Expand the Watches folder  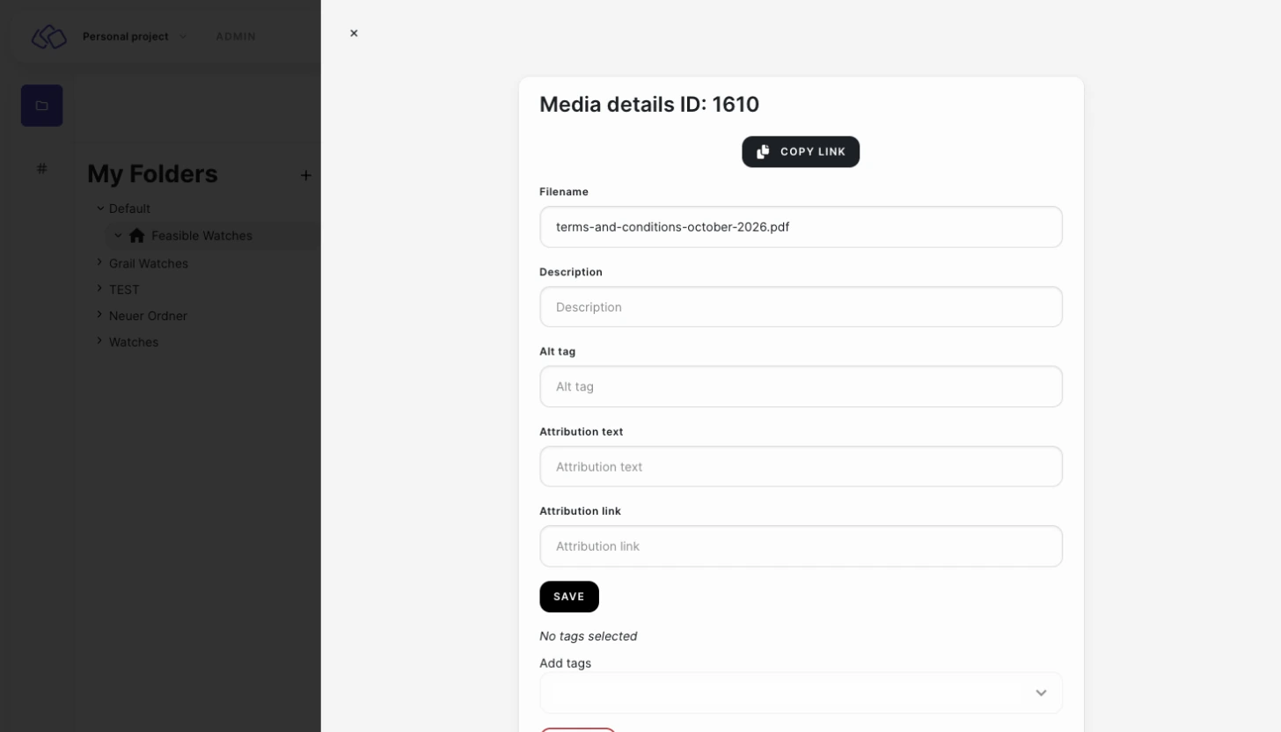click(x=99, y=341)
